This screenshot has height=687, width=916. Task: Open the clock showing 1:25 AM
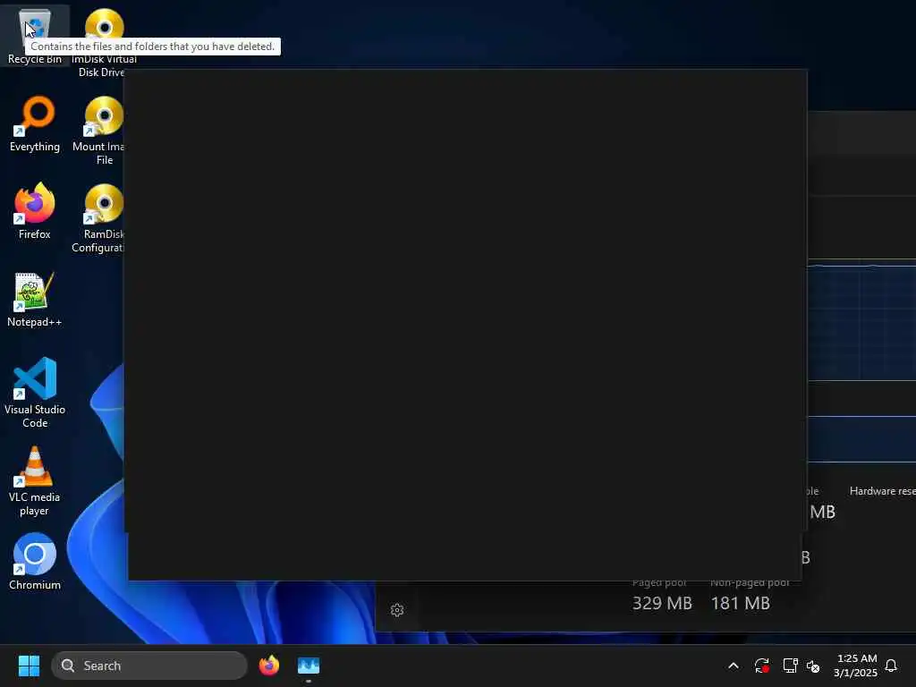pyautogui.click(x=856, y=666)
